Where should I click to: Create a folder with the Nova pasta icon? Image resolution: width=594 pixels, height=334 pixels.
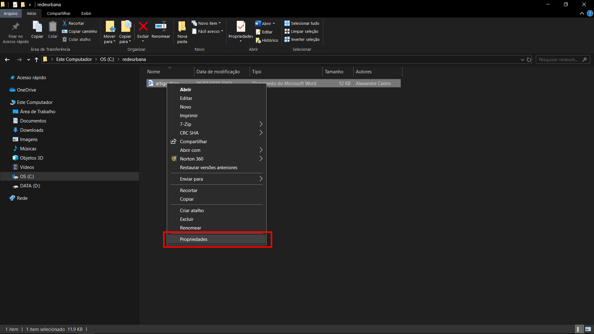click(x=182, y=30)
